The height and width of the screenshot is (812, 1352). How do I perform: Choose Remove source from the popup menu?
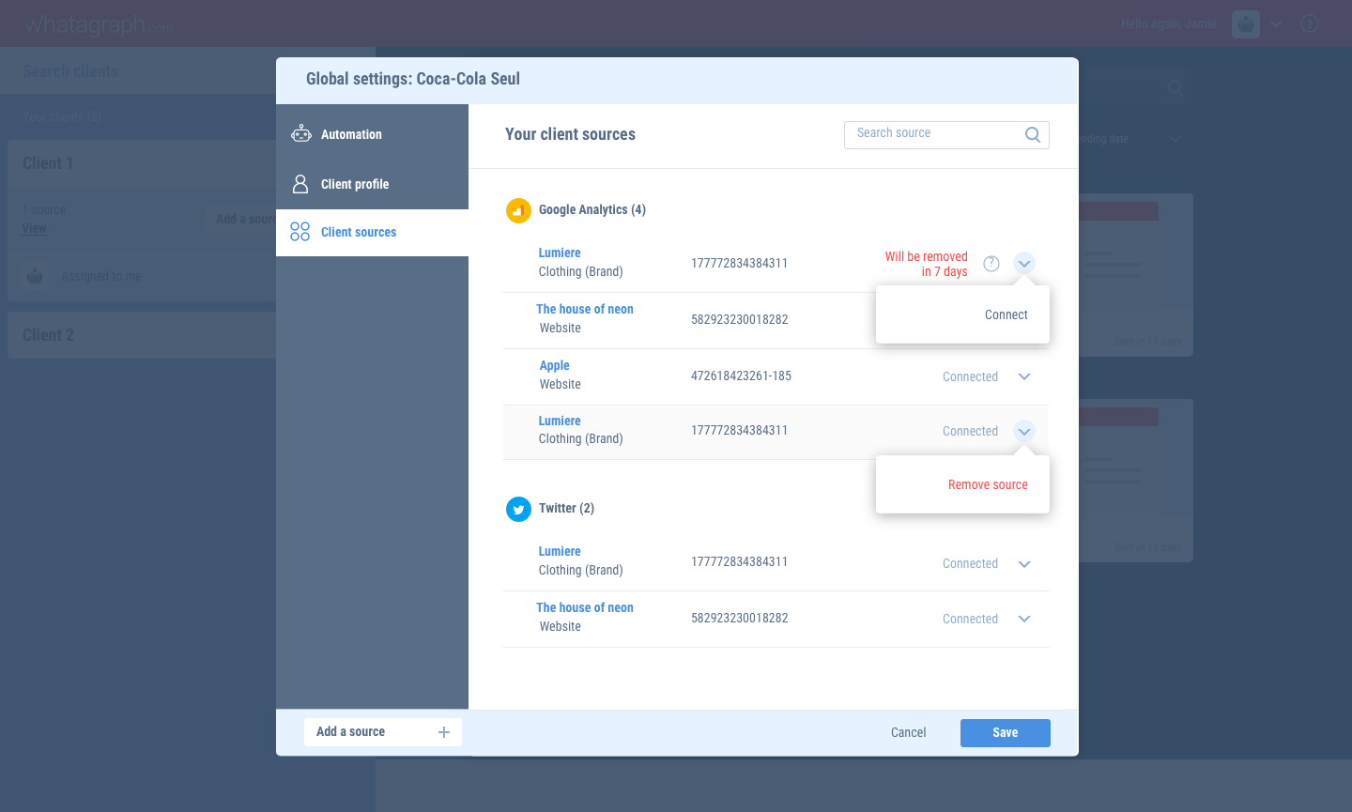[988, 484]
